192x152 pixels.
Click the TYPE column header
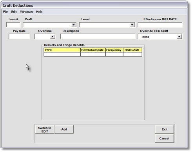(62, 50)
